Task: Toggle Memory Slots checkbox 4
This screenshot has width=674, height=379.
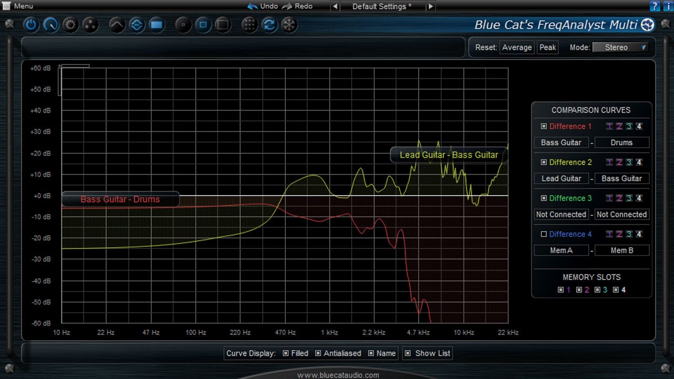Action: click(616, 290)
